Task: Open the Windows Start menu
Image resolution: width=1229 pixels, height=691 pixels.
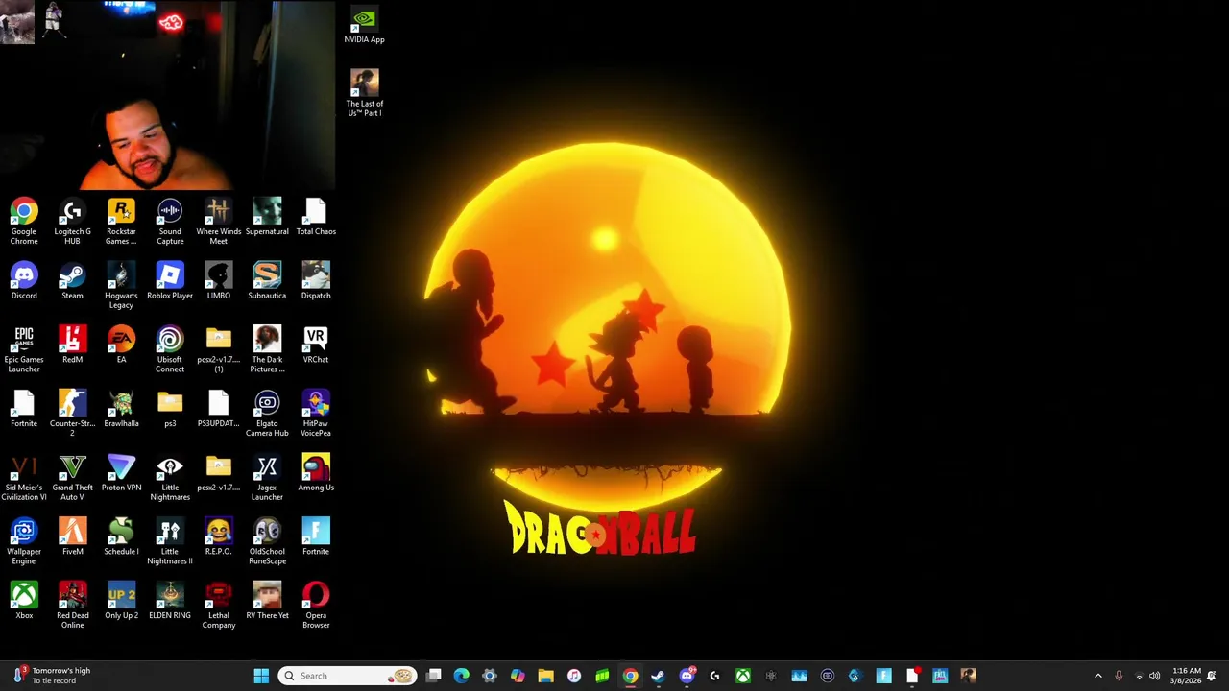Action: [261, 676]
